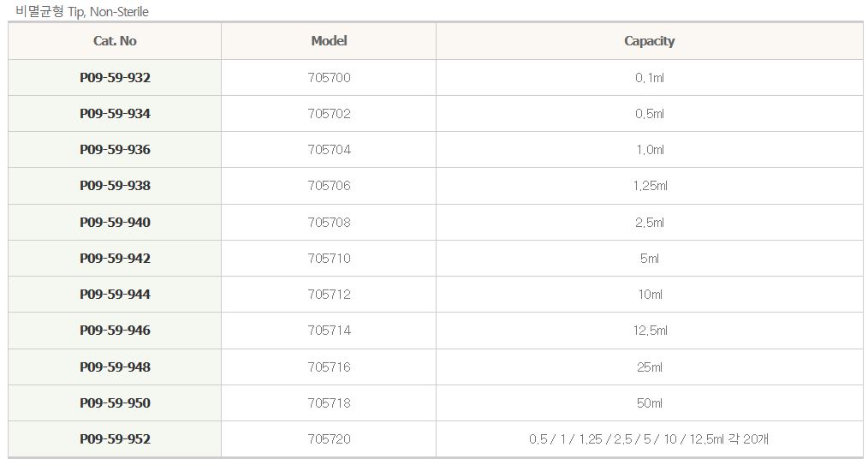Click the Model column header

click(329, 41)
